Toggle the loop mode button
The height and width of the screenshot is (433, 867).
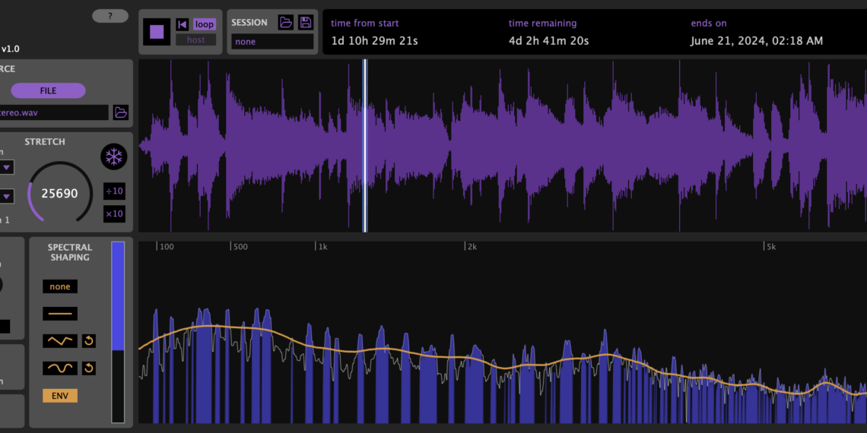pos(204,24)
